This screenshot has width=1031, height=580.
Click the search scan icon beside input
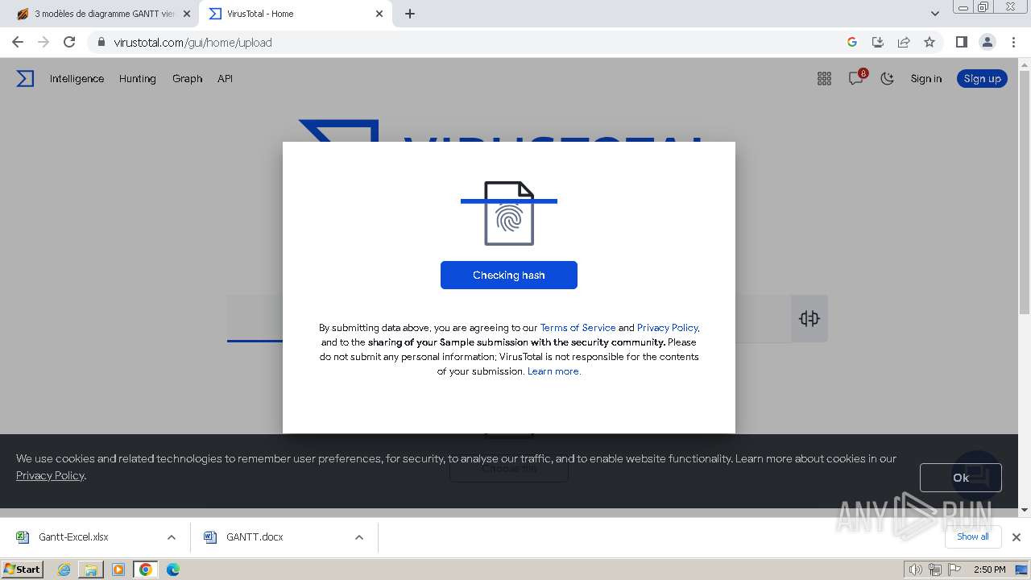click(x=809, y=318)
